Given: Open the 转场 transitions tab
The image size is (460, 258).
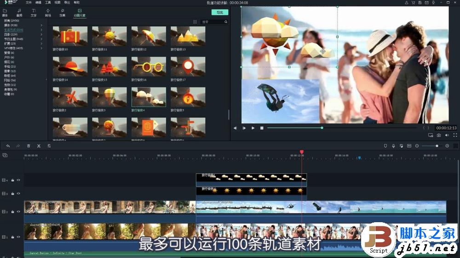Looking at the screenshot, I should coord(48,13).
